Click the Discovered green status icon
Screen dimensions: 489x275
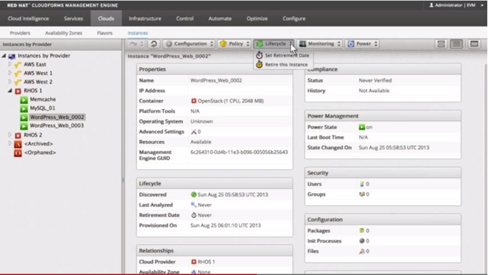tap(193, 194)
